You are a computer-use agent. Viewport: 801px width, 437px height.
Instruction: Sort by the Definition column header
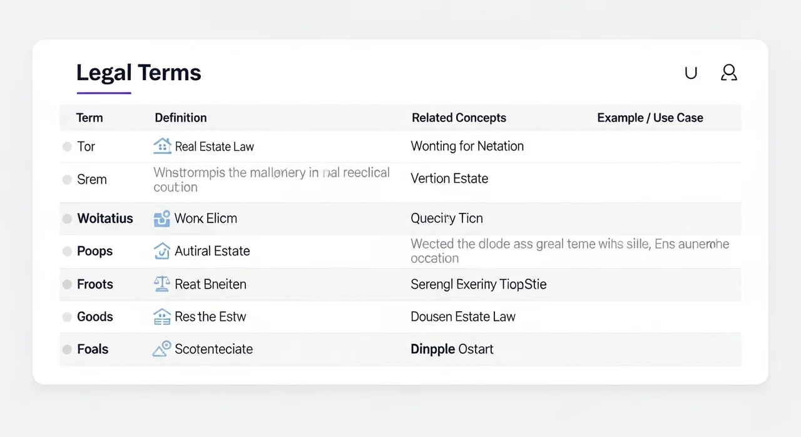(180, 118)
